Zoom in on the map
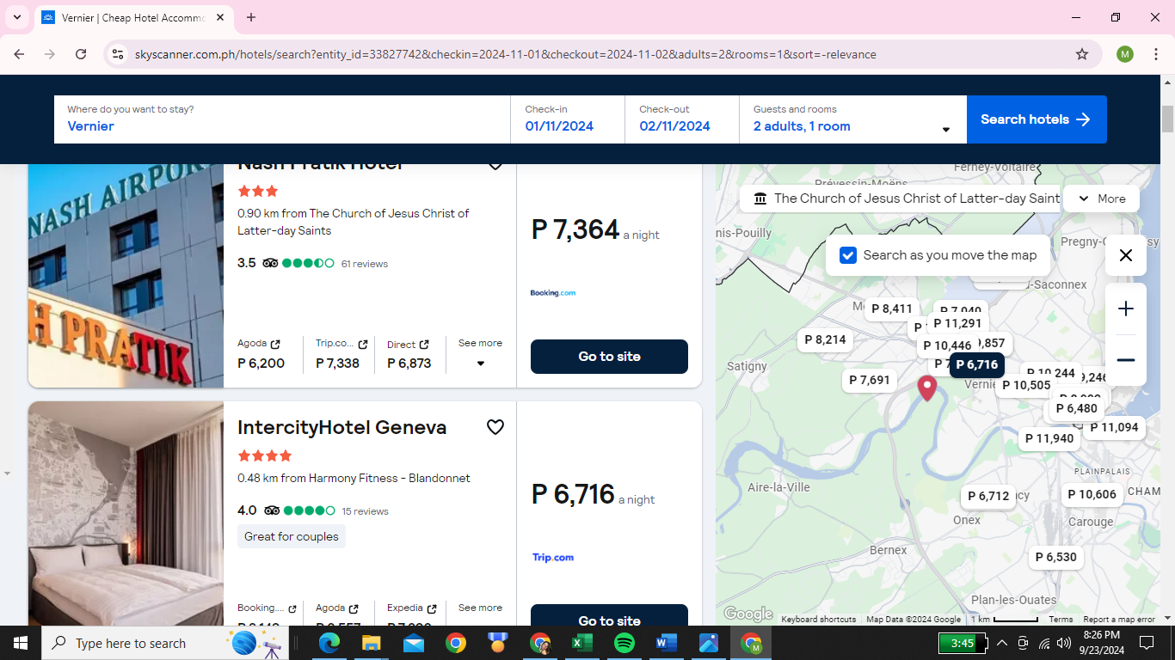1175x660 pixels. (1126, 309)
